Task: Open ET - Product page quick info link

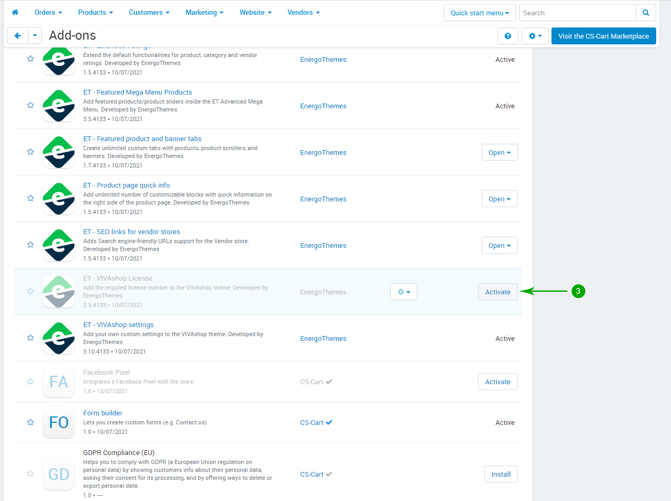Action: pos(127,185)
